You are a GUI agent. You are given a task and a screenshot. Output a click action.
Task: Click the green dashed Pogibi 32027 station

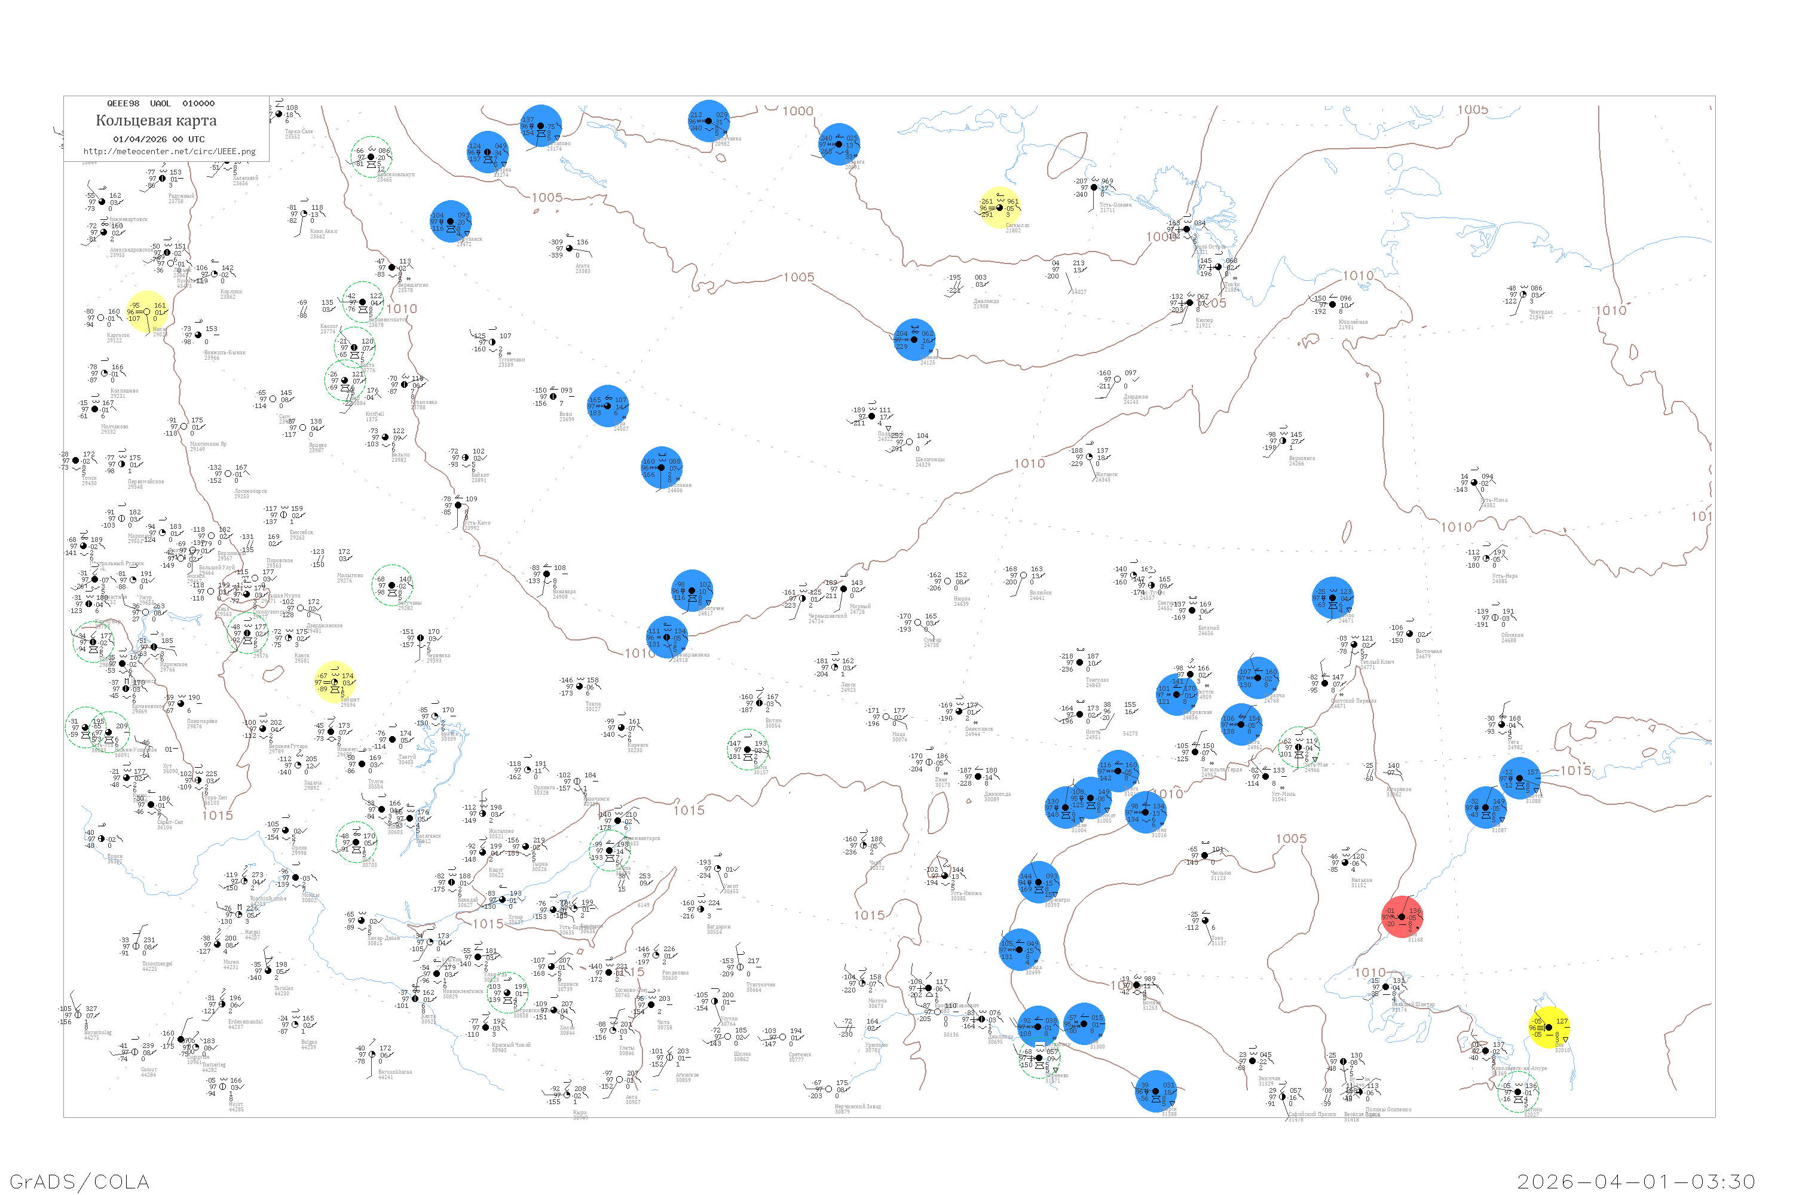1518,1092
